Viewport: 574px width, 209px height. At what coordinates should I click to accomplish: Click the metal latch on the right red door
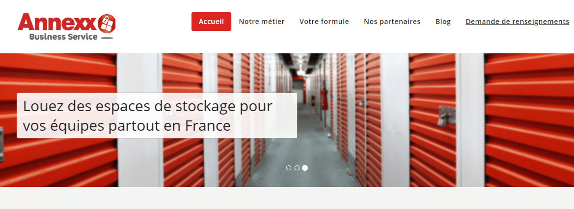point(446,116)
